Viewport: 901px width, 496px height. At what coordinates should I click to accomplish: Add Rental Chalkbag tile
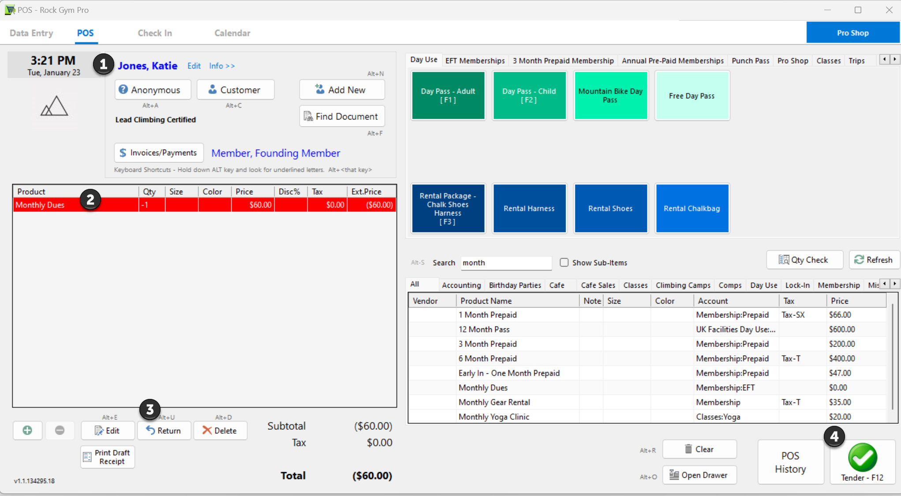point(692,208)
